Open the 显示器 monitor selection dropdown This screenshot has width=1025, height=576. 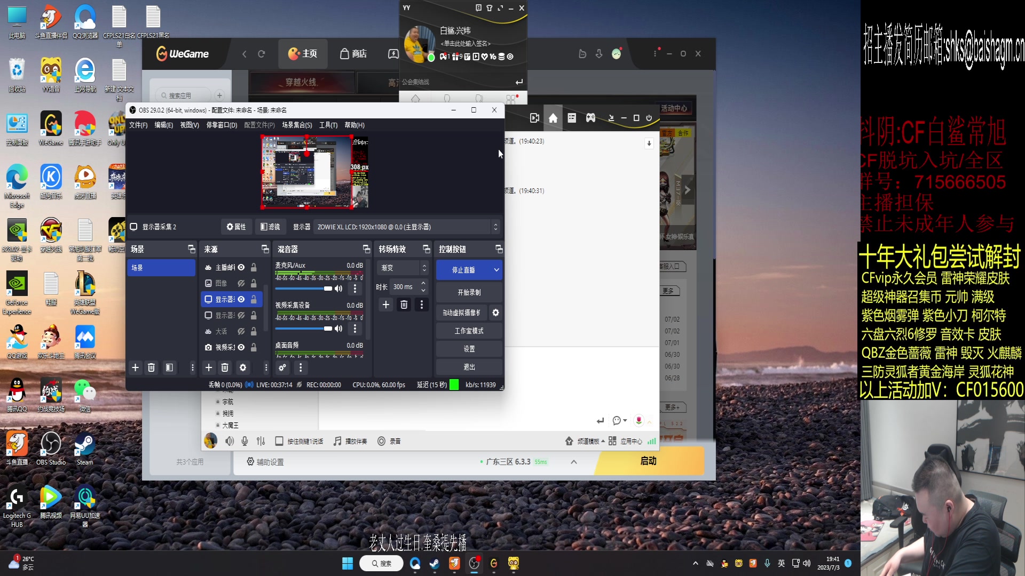407,227
